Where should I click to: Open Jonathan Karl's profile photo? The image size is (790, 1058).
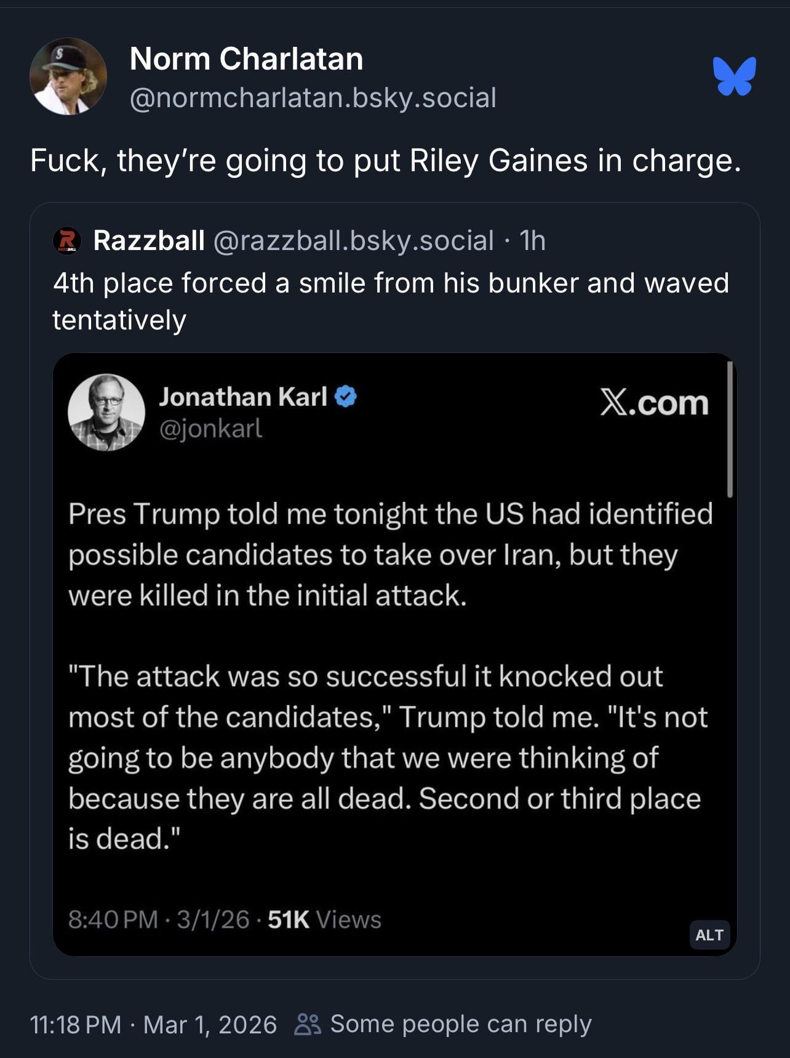point(106,412)
